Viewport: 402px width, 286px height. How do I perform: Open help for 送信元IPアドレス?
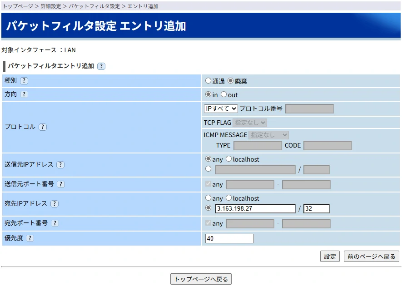[60, 165]
